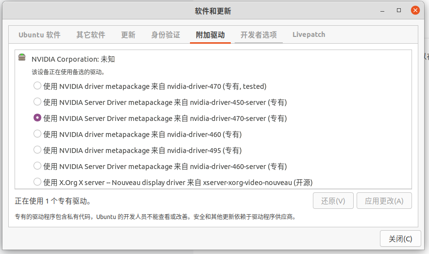Click the 关闭(C) button

(x=400, y=238)
